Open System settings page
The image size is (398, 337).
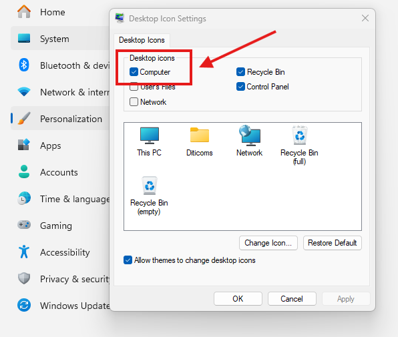[55, 39]
